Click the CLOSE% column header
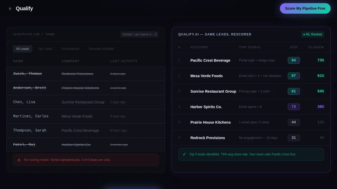Viewport: 337px width, 189px height. [316, 47]
